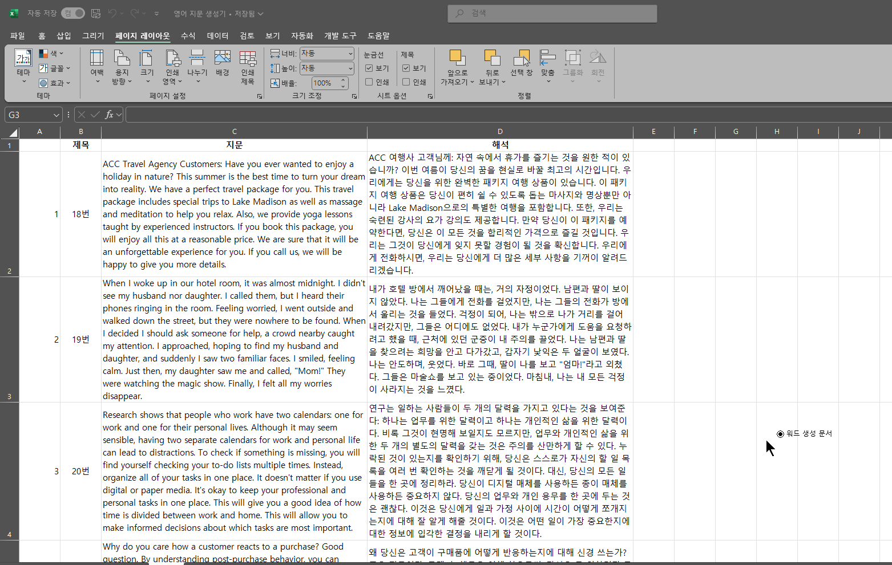Click the 앞으로 가져오기 bring forward icon

(x=457, y=58)
